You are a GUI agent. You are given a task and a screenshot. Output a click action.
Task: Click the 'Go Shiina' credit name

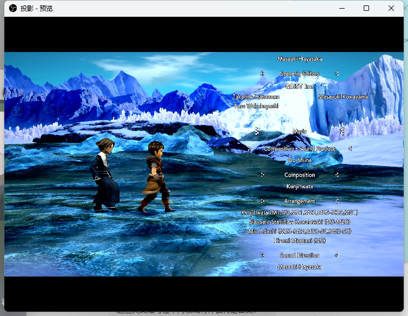click(x=299, y=160)
